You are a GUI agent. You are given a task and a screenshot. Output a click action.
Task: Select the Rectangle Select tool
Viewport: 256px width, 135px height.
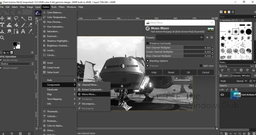coord(9,18)
